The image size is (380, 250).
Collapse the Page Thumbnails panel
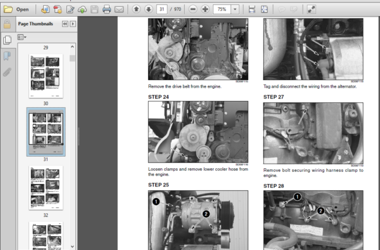65,23
